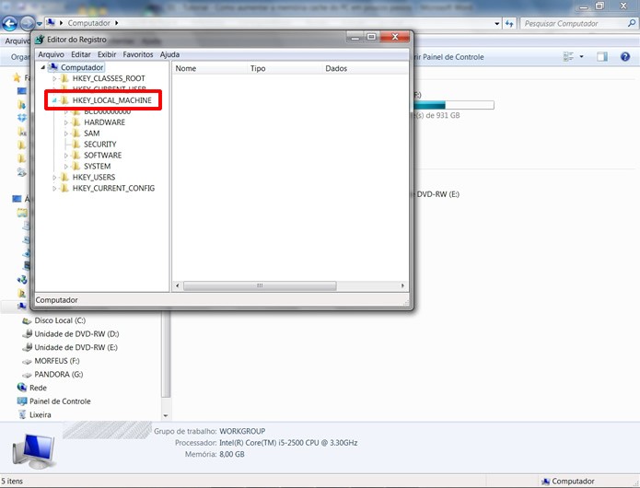Click the Nome column header
This screenshot has height=488, width=640.
(x=210, y=68)
